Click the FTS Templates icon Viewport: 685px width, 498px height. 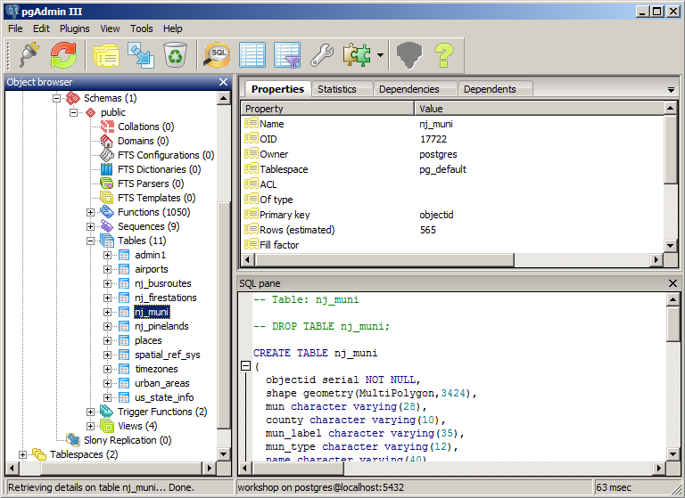(107, 198)
